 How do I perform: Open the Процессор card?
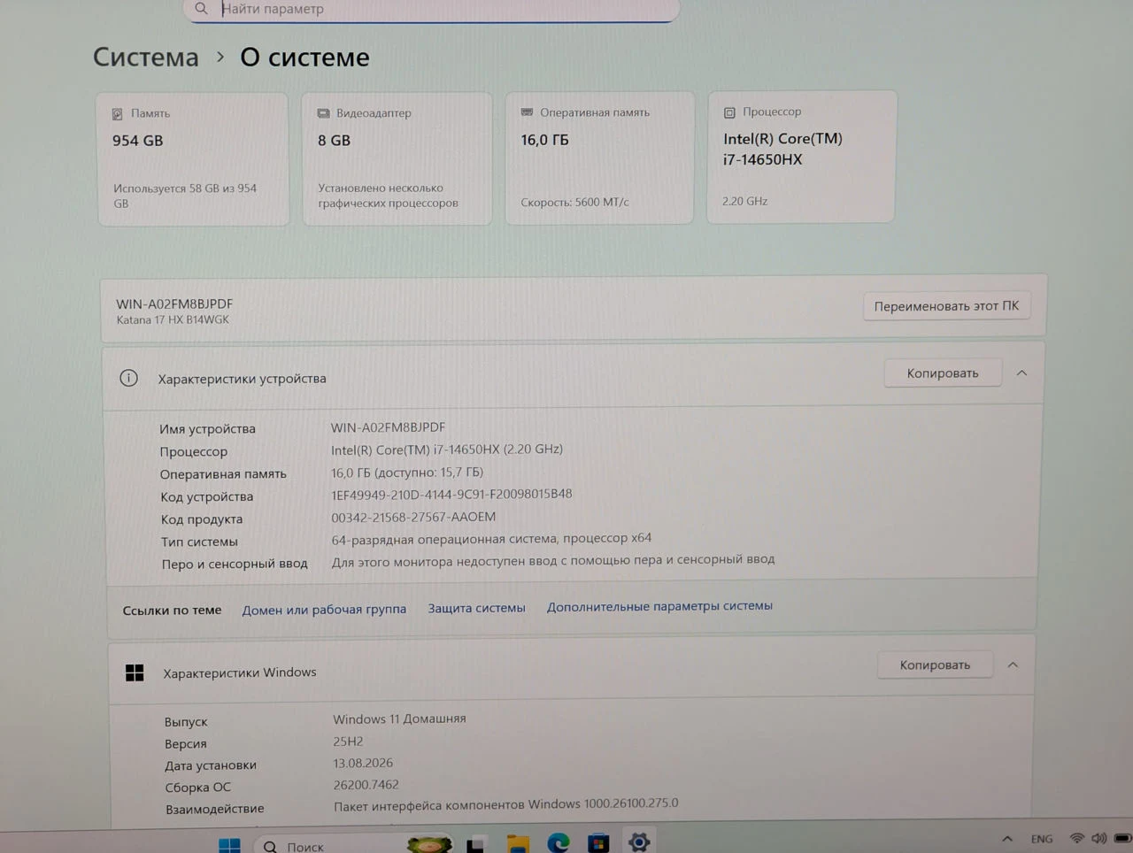(801, 157)
